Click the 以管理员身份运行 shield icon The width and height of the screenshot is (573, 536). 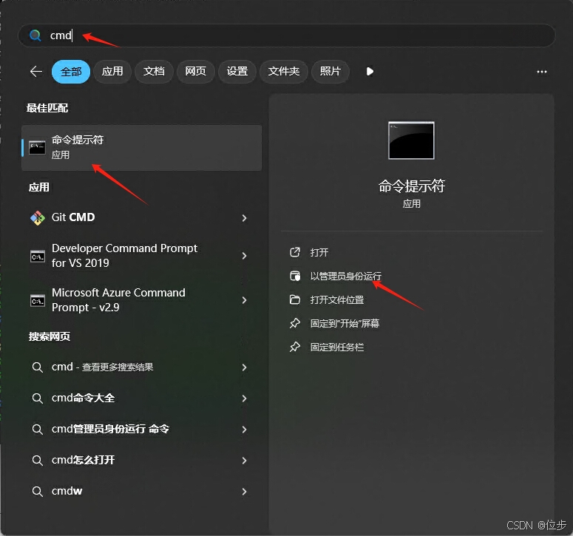point(295,276)
